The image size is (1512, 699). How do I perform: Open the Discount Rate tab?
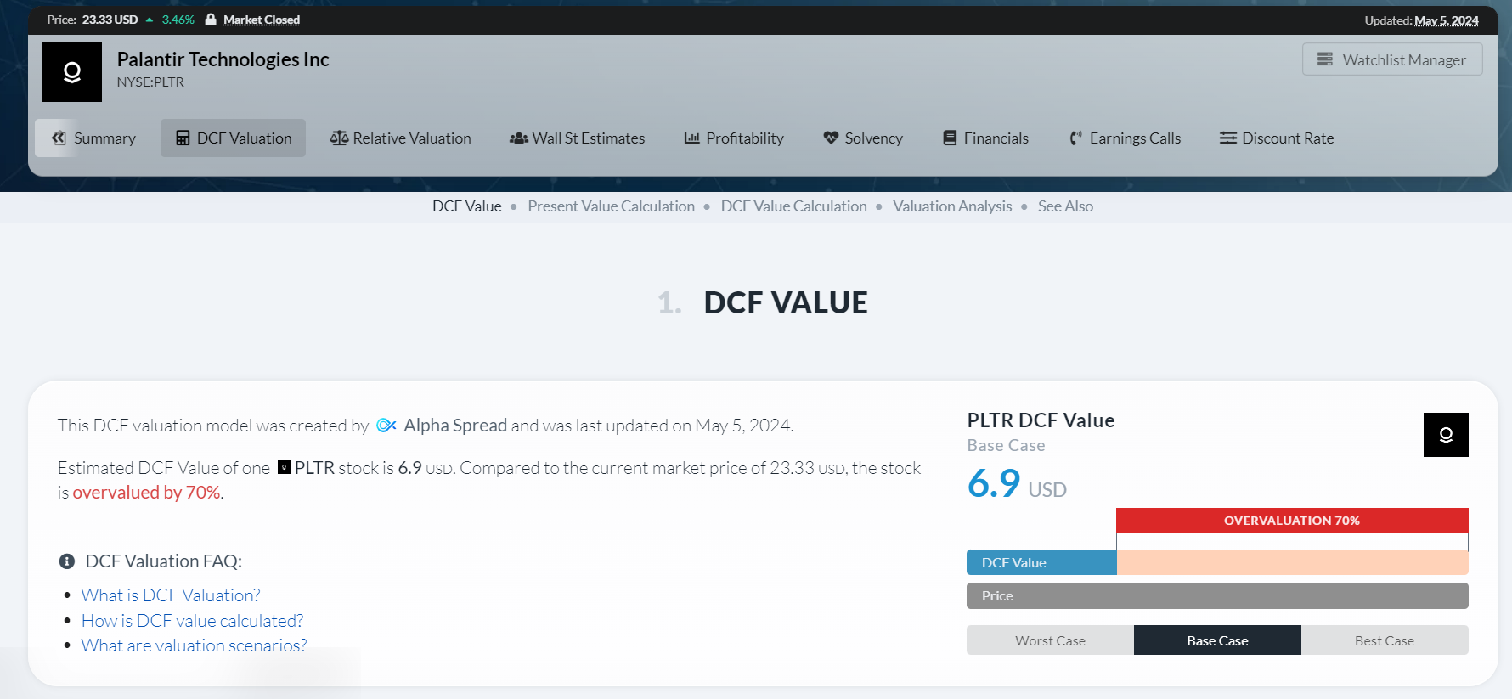(1277, 138)
